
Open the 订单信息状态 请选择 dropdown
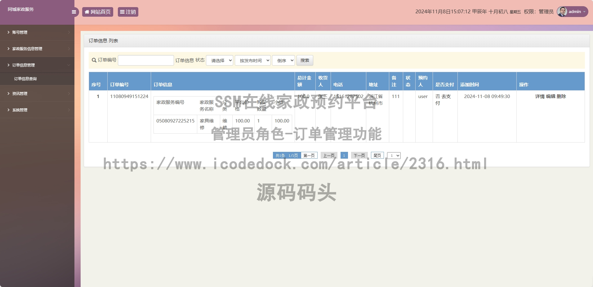point(220,60)
